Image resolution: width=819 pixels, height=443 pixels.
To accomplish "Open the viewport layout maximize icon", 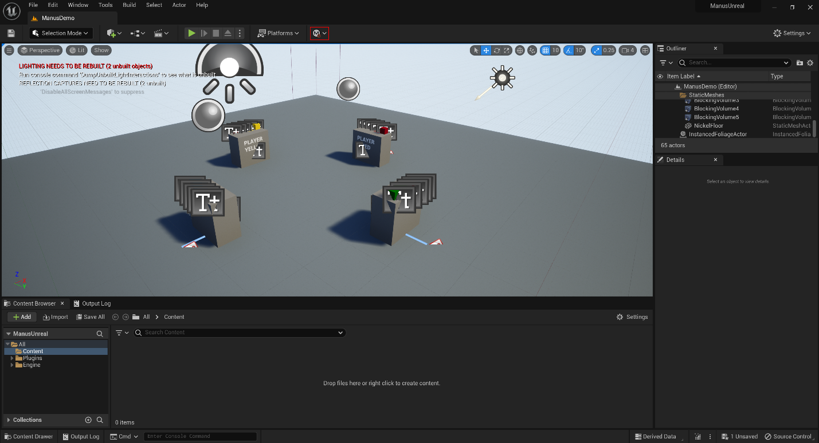I will pos(645,50).
